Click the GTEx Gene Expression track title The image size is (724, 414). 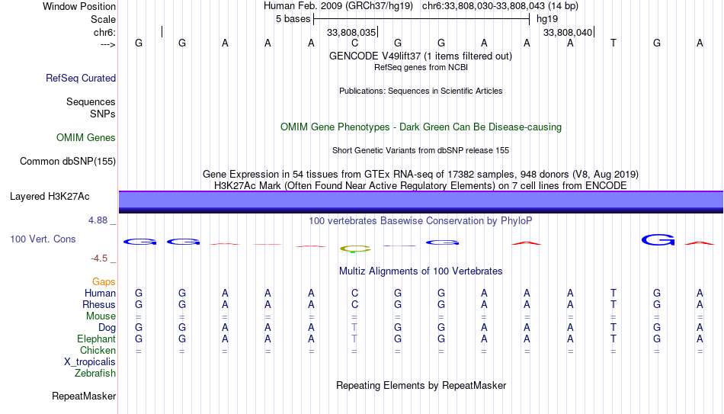421,174
